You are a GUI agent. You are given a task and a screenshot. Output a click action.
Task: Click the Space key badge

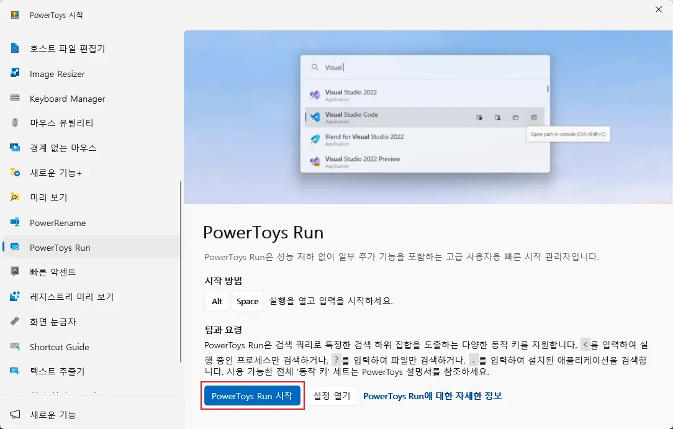click(247, 301)
